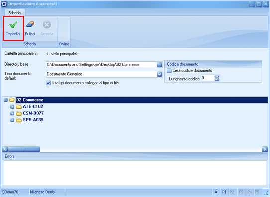Viewport: 270px width, 197px height.
Task: Collapse the 02 Commesse tree node
Action: [6, 100]
